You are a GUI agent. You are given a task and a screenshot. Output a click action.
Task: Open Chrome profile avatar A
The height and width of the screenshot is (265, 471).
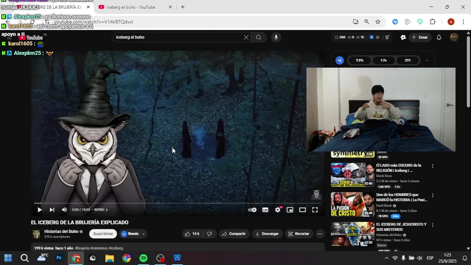[x=451, y=22]
